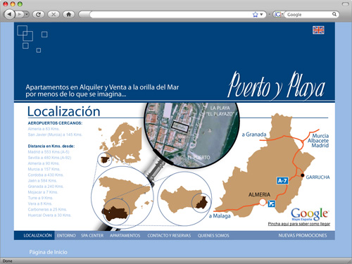
Task: Select the Spa Center menu item
Action: point(92,235)
